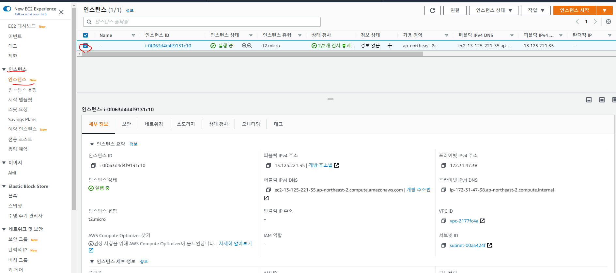The width and height of the screenshot is (616, 273).
Task: Close the New EC2 Experience banner
Action: tap(61, 12)
